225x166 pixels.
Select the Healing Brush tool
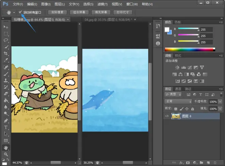[x=6, y=67]
